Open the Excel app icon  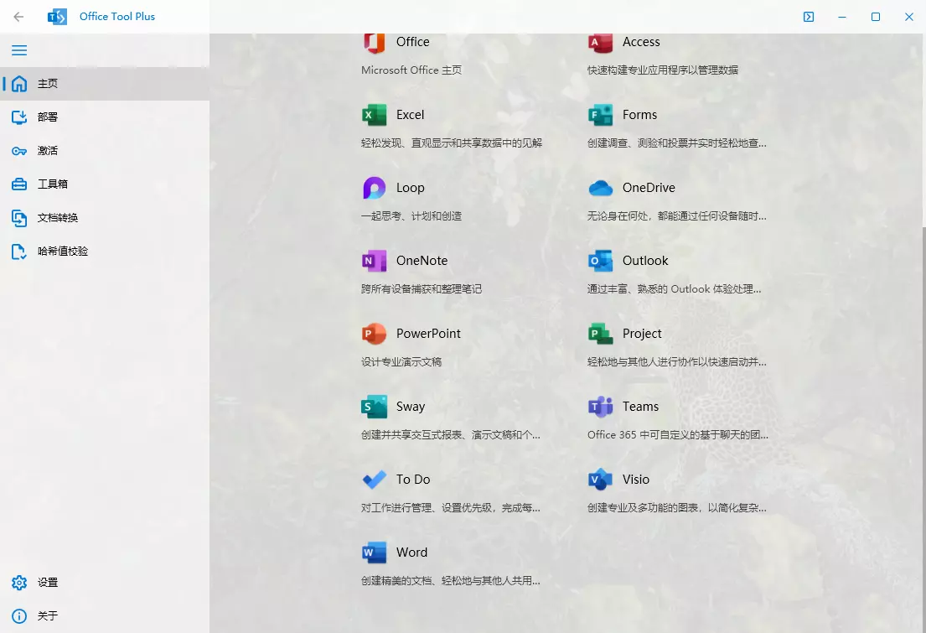(x=374, y=115)
